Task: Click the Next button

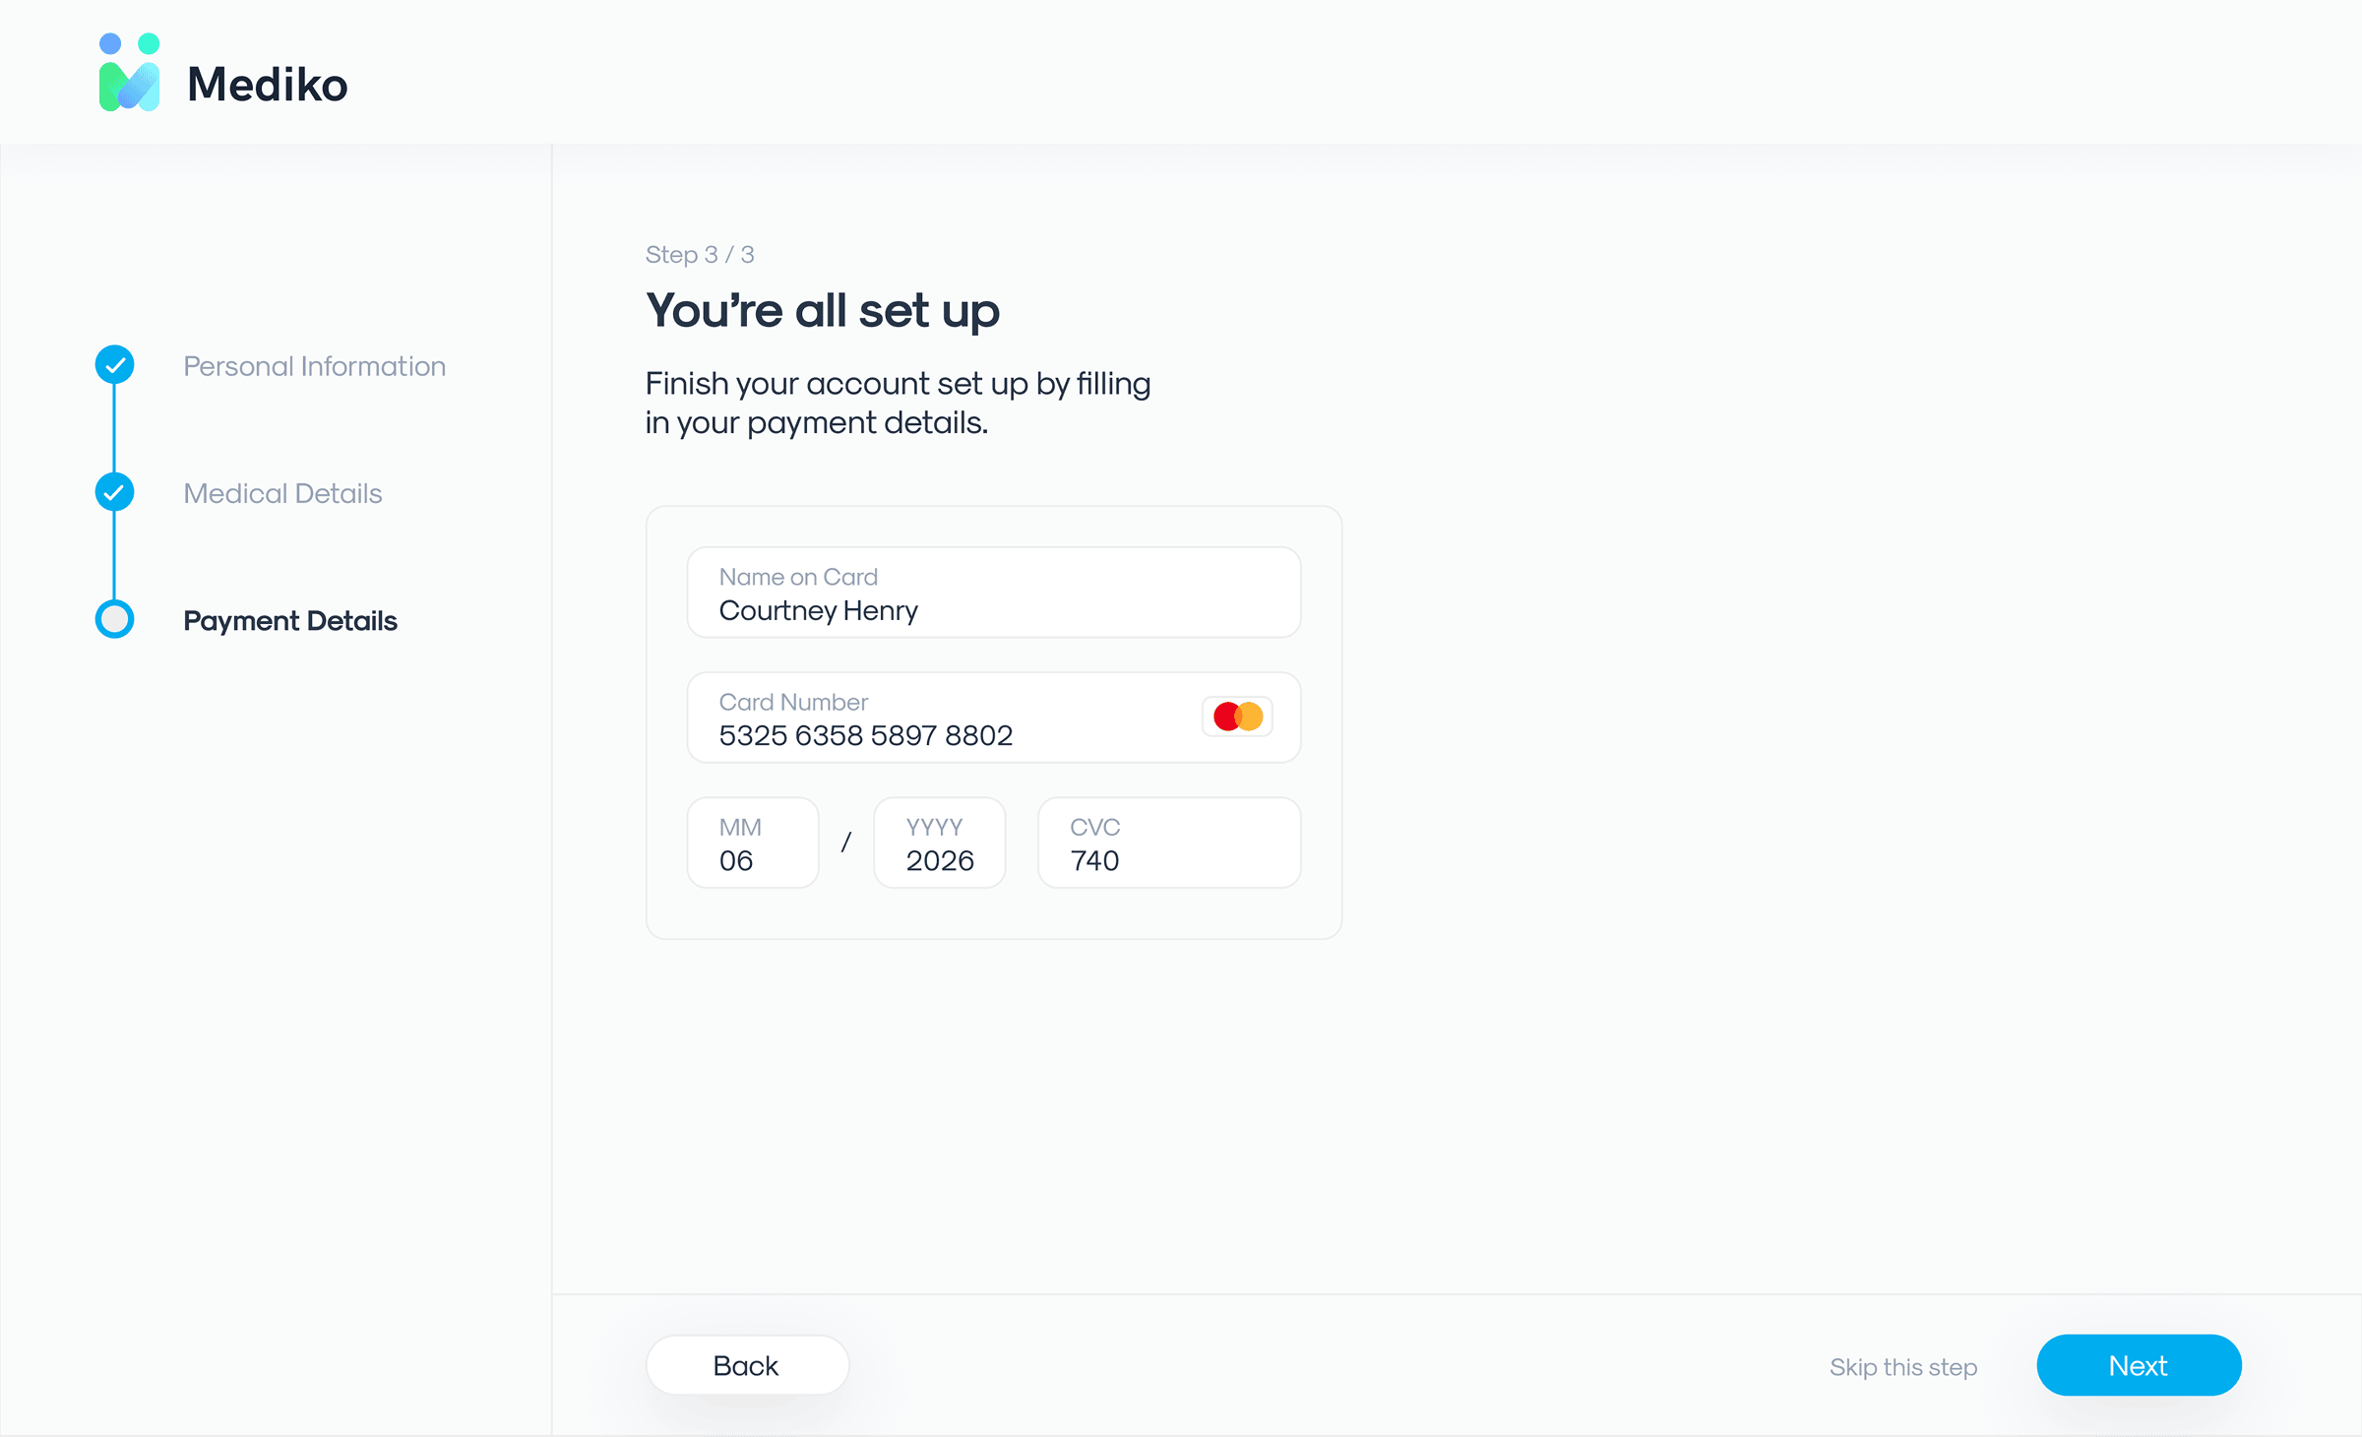Action: pyautogui.click(x=2138, y=1365)
